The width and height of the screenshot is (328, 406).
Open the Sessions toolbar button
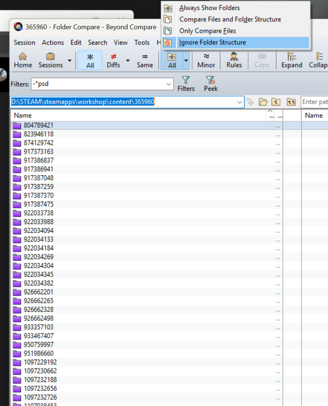pos(51,60)
